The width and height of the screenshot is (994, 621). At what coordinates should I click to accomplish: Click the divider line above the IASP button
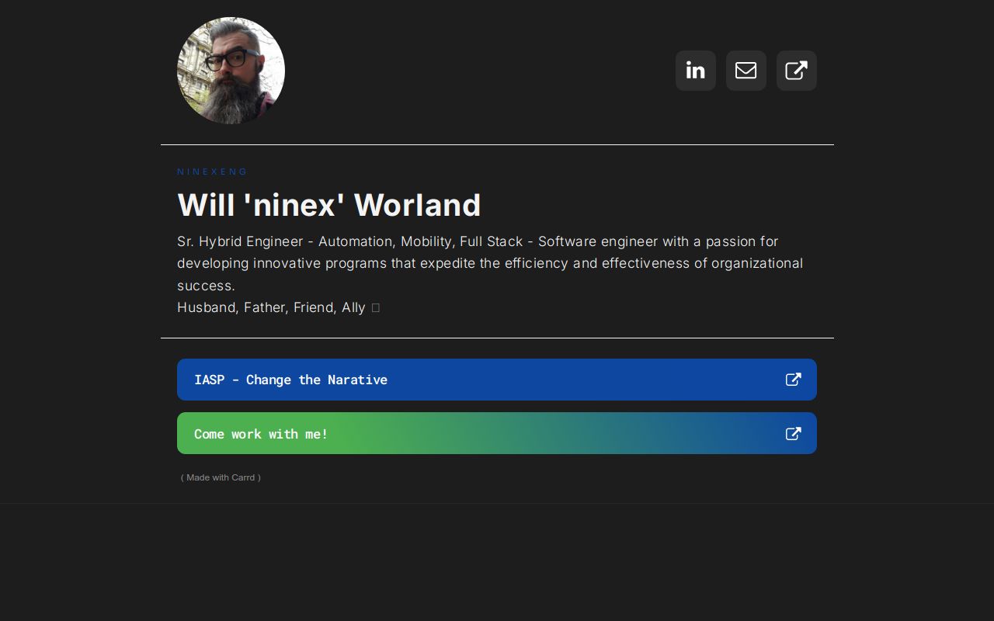pyautogui.click(x=497, y=338)
